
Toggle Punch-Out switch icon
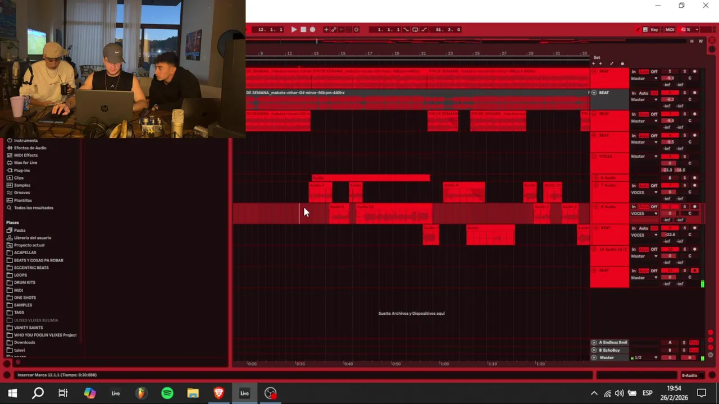tap(424, 30)
